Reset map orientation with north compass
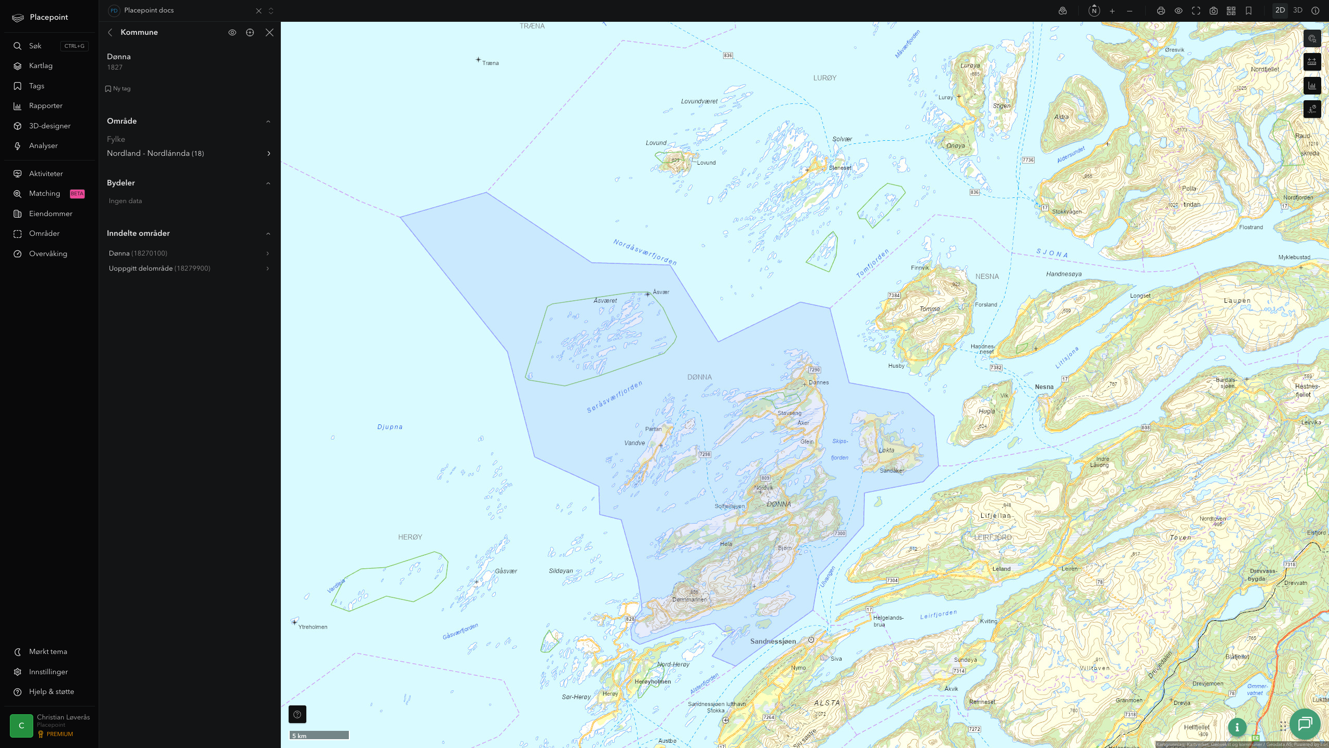 click(1094, 11)
